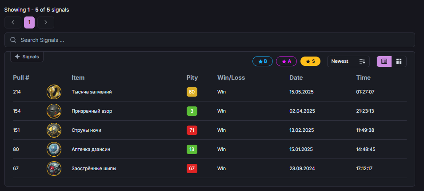Image resolution: width=424 pixels, height=191 pixels.
Task: Click the green pity badge 3
Action: [x=192, y=111]
